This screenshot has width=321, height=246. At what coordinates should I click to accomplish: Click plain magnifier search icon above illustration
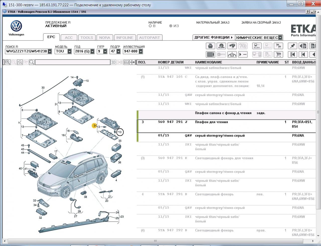pyautogui.click(x=32, y=62)
